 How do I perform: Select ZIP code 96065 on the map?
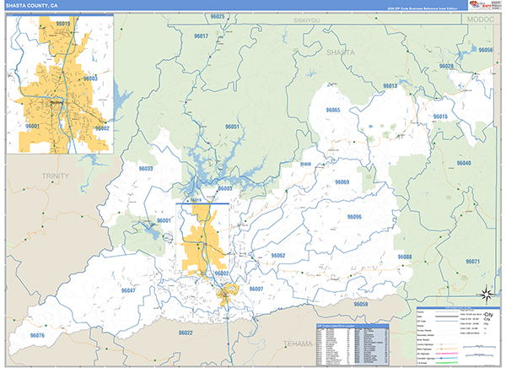coord(331,111)
